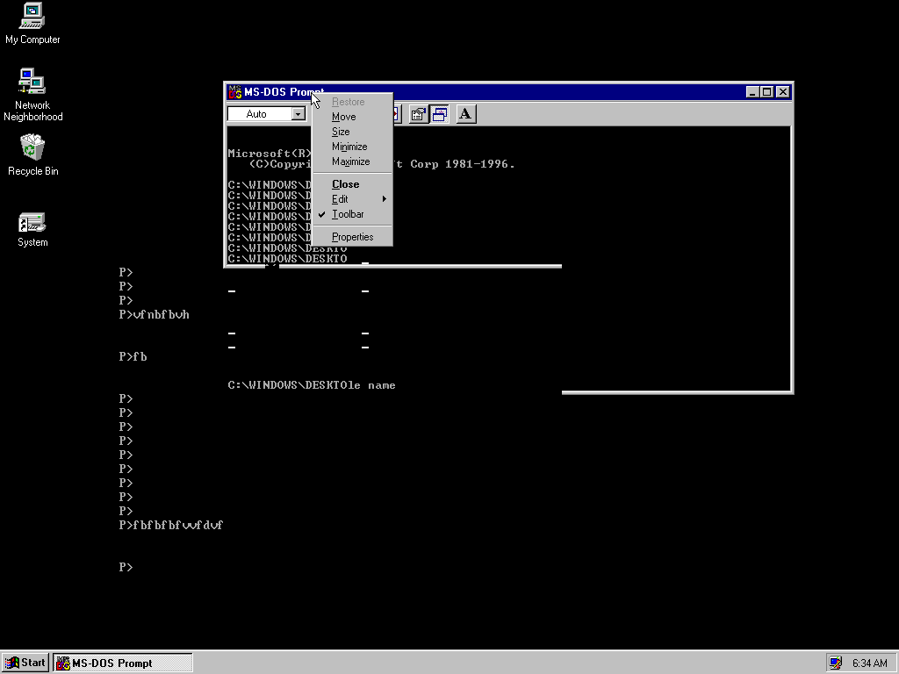This screenshot has width=899, height=674.
Task: Click the MS-DOS icon in the title bar
Action: point(234,91)
